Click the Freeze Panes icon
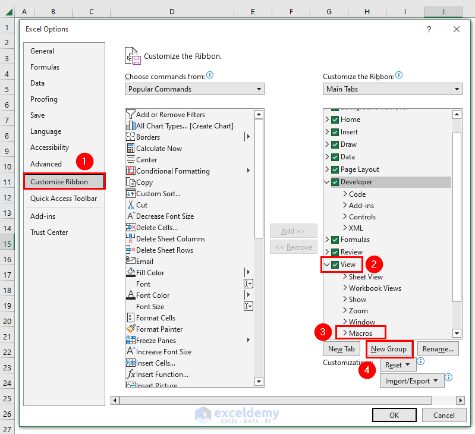This screenshot has width=475, height=434. (131, 340)
